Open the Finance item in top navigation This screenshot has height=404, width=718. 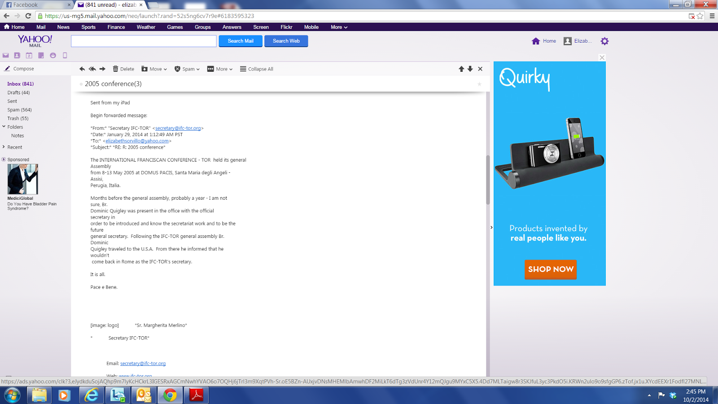116,27
